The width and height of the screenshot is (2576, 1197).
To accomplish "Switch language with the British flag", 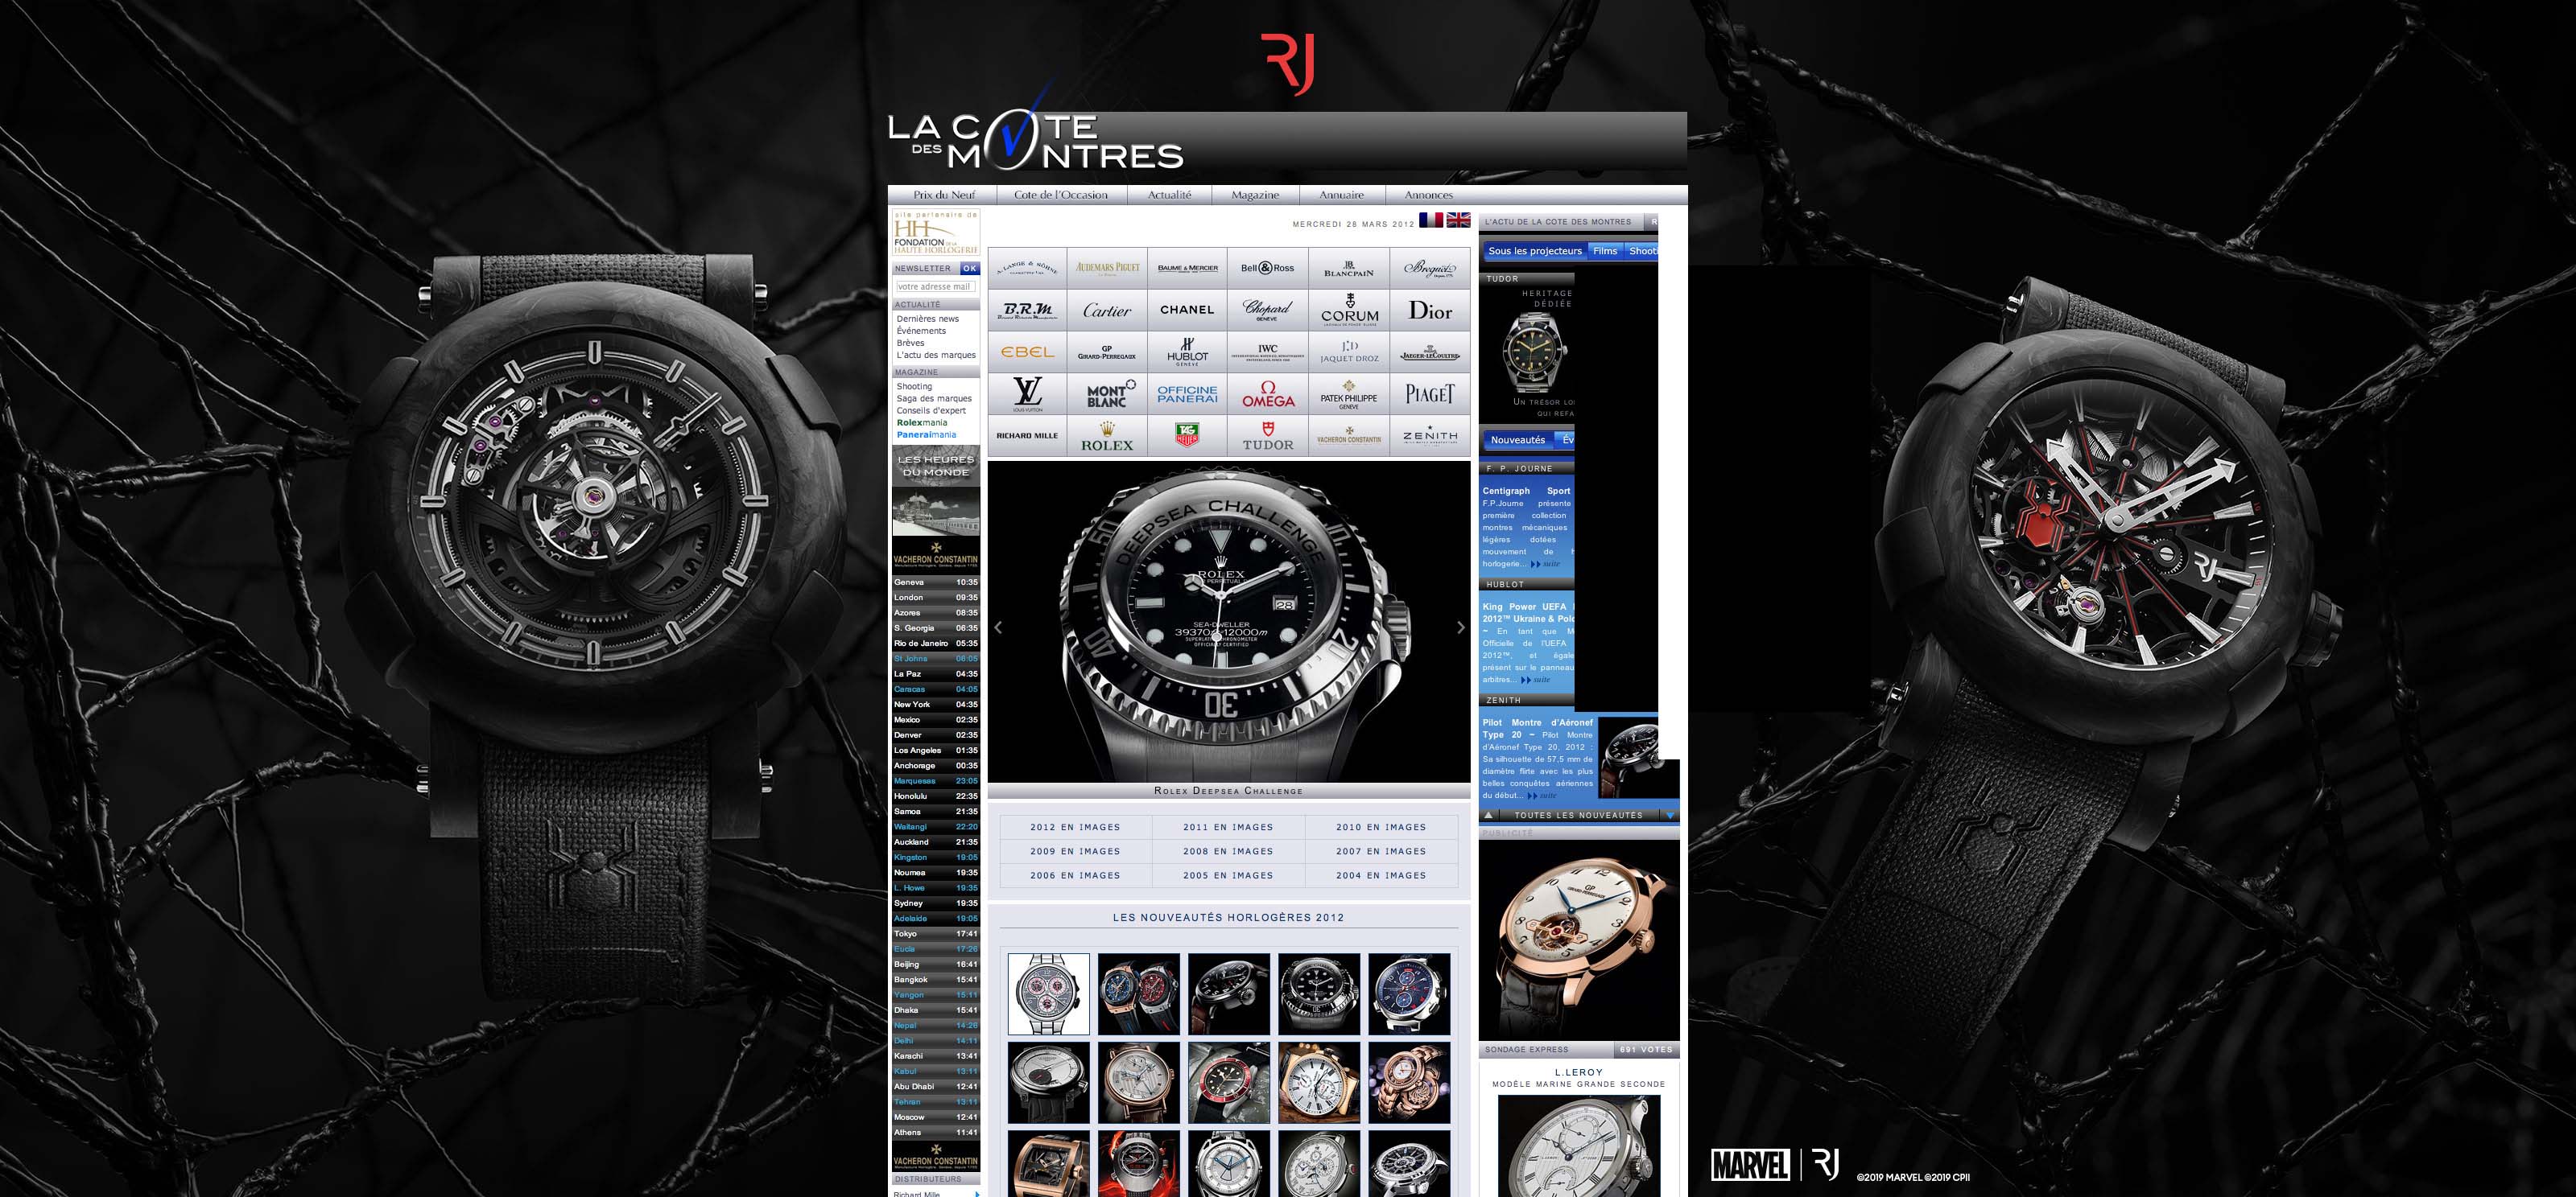I will click(x=1458, y=220).
